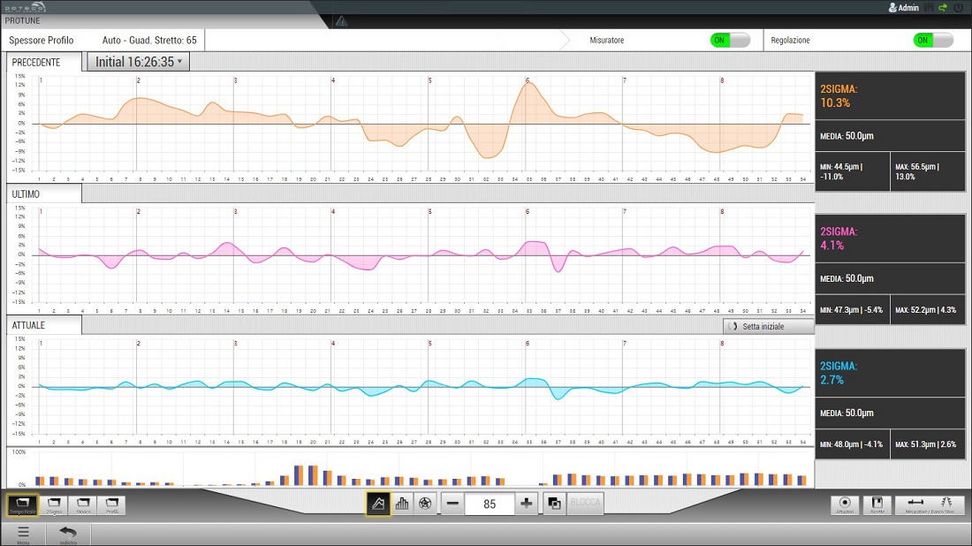
Task: Select the line profile chart view icon
Action: 379,504
